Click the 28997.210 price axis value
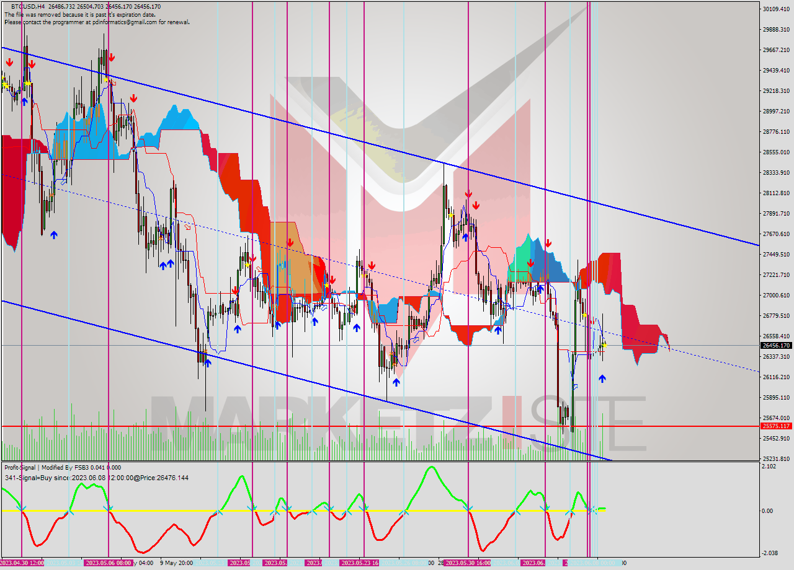The height and width of the screenshot is (570, 794). coord(776,112)
